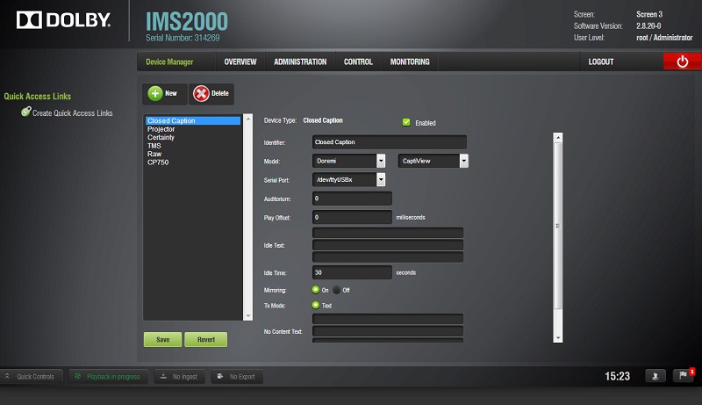Select Projector in device list
702x405 pixels.
click(193, 129)
